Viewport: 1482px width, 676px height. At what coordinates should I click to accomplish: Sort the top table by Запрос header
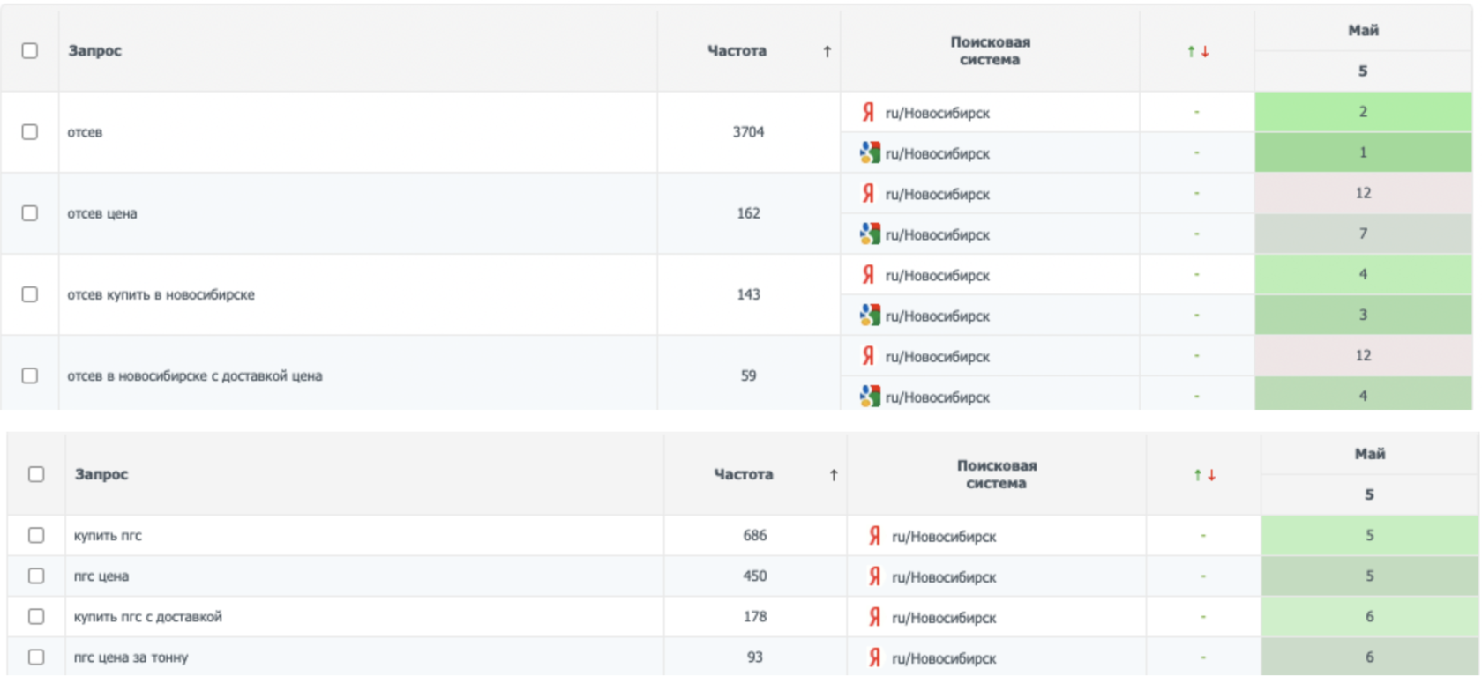click(x=95, y=50)
